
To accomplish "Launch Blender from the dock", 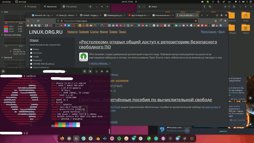I will click(x=98, y=138).
